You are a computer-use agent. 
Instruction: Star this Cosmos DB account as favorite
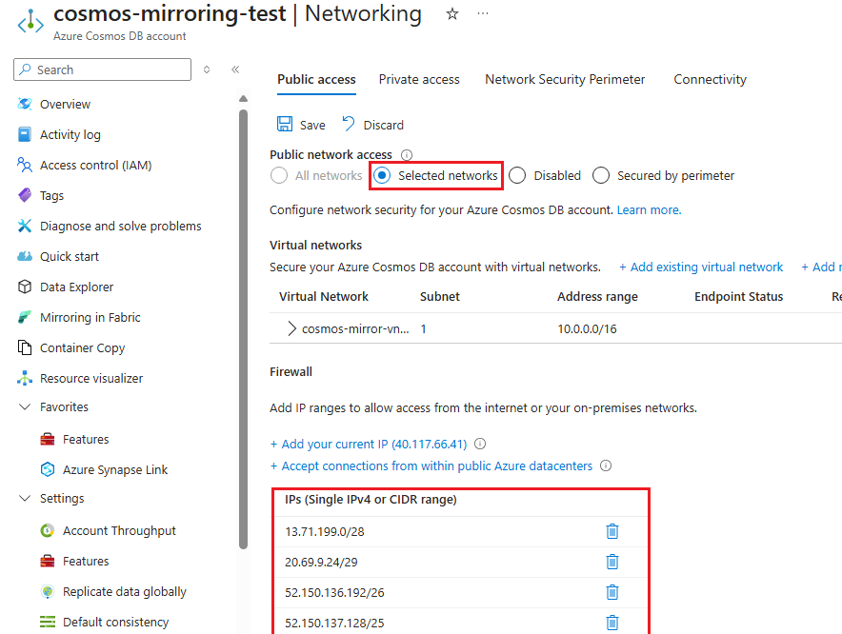click(451, 14)
